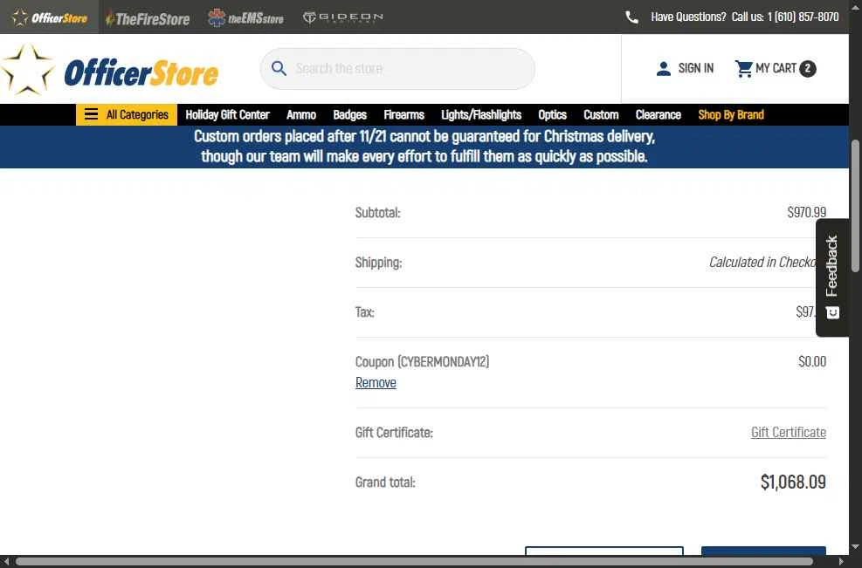This screenshot has width=862, height=568.
Task: Click the call us phone number
Action: pos(803,17)
